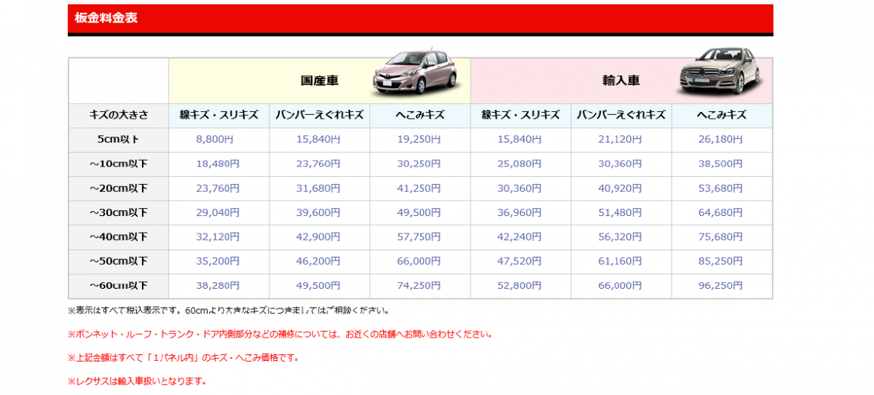Select the 36,960円 price cell

pos(520,212)
